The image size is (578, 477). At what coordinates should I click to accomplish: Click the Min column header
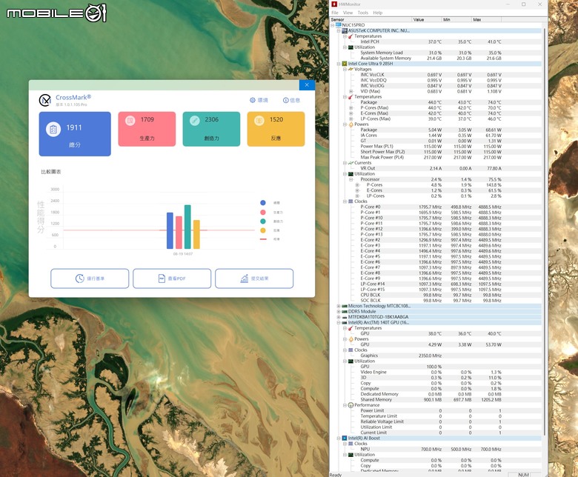[x=456, y=19]
